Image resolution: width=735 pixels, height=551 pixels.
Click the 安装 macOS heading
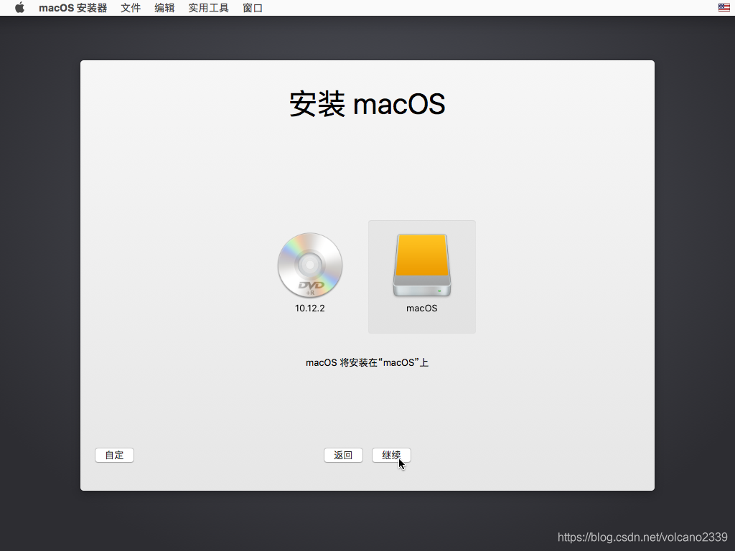pyautogui.click(x=367, y=104)
